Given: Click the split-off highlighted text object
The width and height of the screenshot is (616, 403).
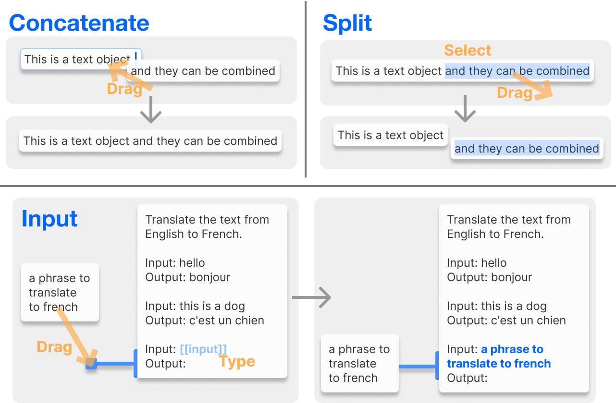Looking at the screenshot, I should tap(527, 149).
